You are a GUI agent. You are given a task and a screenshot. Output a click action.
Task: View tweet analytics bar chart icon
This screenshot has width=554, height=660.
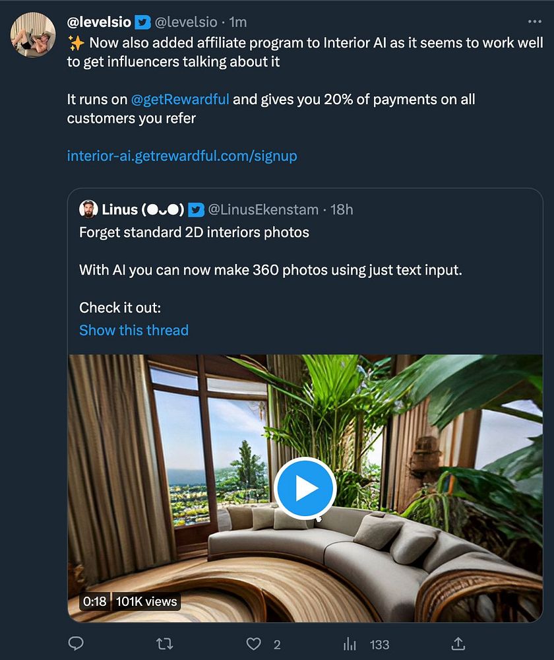[350, 643]
